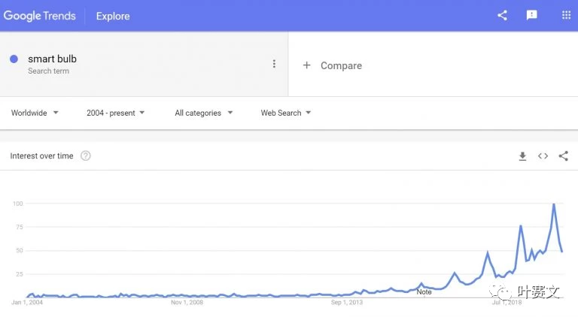Click the plus icon beside Compare
This screenshot has width=578, height=317.
coord(306,65)
